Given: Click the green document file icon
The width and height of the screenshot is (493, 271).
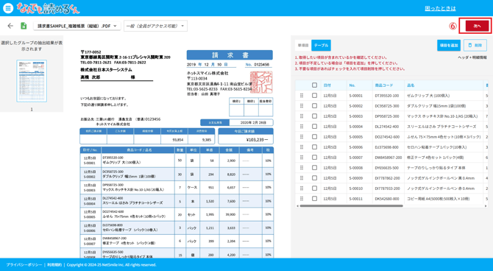Looking at the screenshot, I should pyautogui.click(x=24, y=26).
